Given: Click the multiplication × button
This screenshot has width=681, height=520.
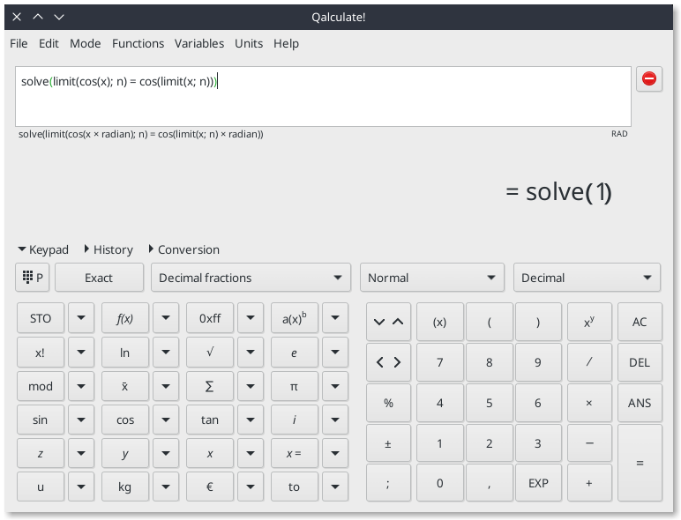Looking at the screenshot, I should (589, 403).
